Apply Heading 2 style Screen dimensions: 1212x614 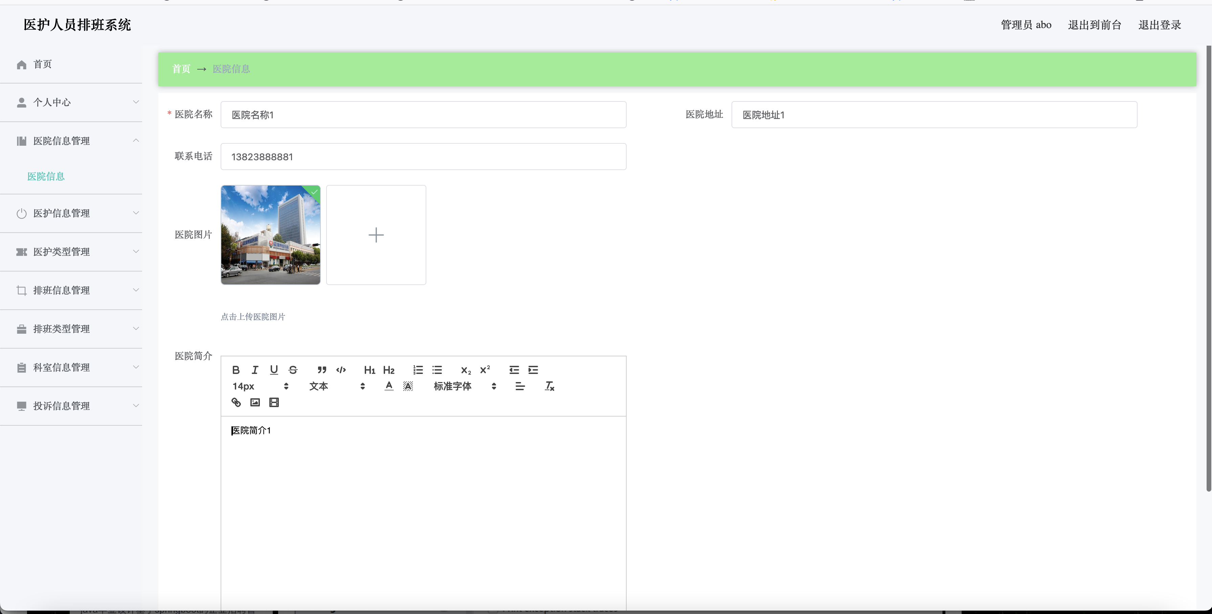[x=389, y=370]
